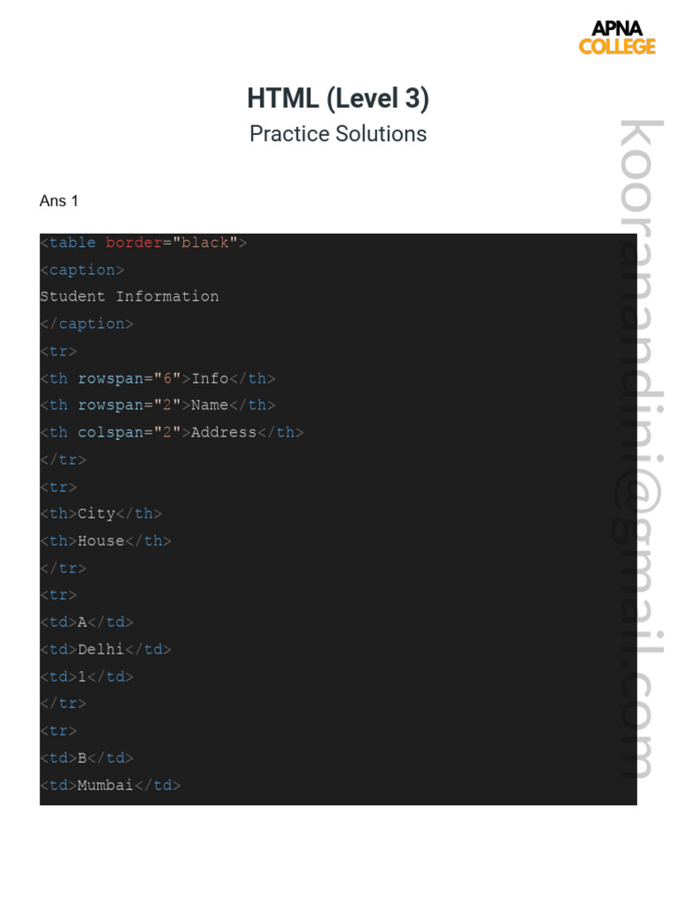Click the rowspan="2" Name header line
This screenshot has width=677, height=903.
[158, 405]
